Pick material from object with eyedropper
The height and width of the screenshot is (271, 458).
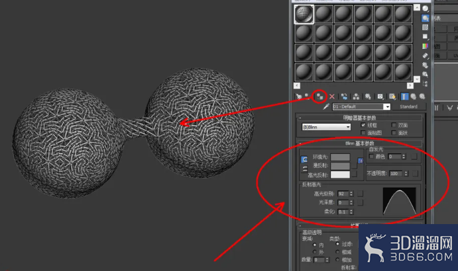(x=326, y=106)
